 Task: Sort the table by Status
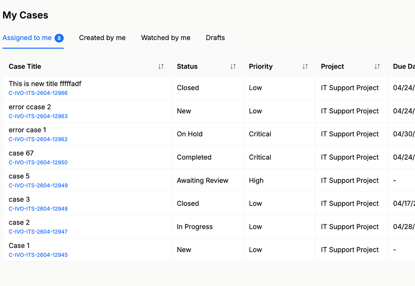point(233,66)
